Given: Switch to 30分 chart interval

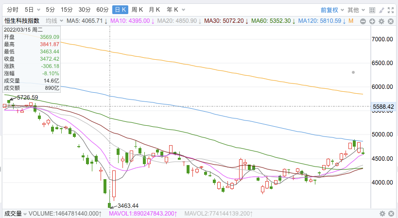Looking at the screenshot, I should pyautogui.click(x=84, y=10).
